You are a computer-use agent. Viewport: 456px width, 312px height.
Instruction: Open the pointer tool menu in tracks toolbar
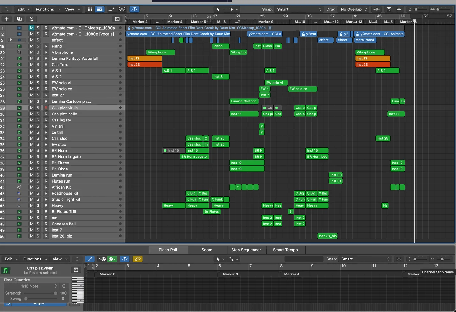coord(220,9)
